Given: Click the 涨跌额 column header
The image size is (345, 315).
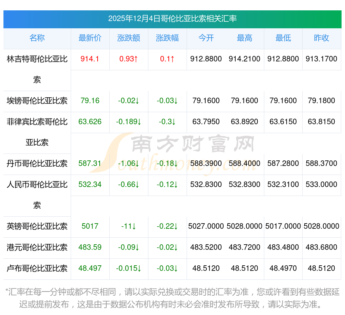Looking at the screenshot, I should pyautogui.click(x=129, y=38).
